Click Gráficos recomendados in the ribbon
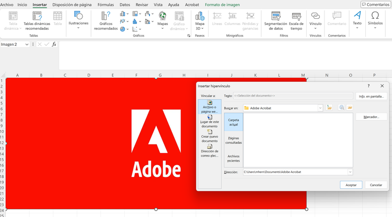Viewport: 392px width, 217px height. coord(106,20)
